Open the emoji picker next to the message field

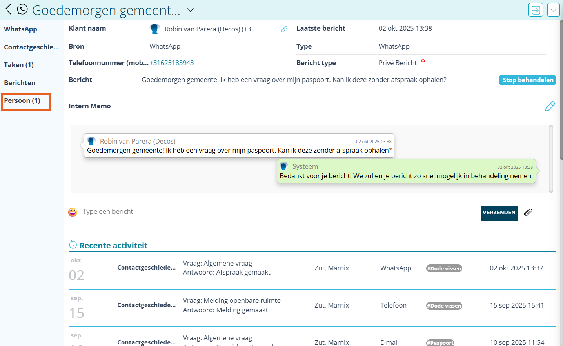coord(73,213)
